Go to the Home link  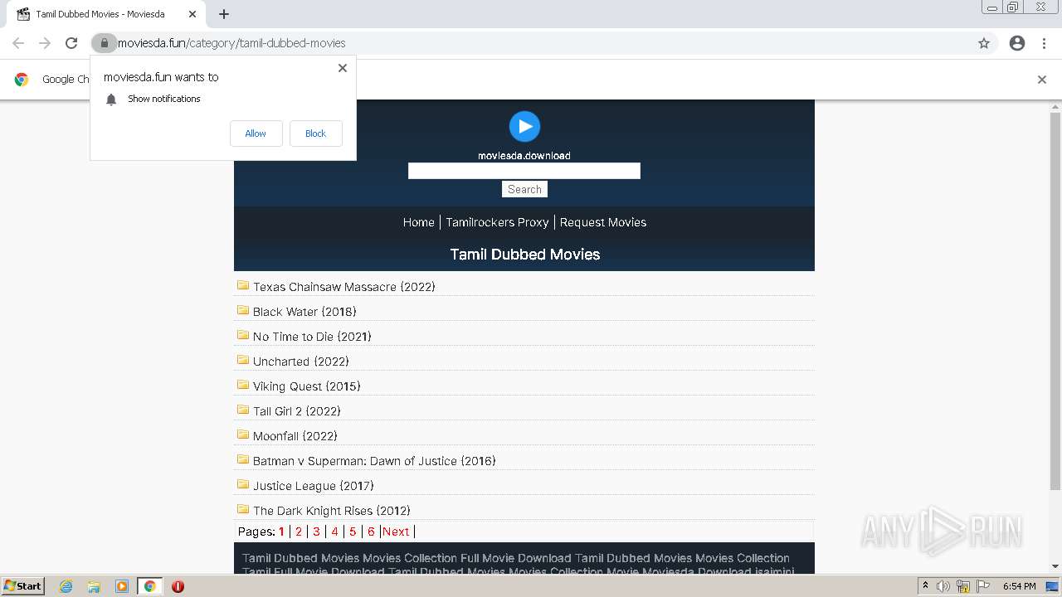coord(418,222)
